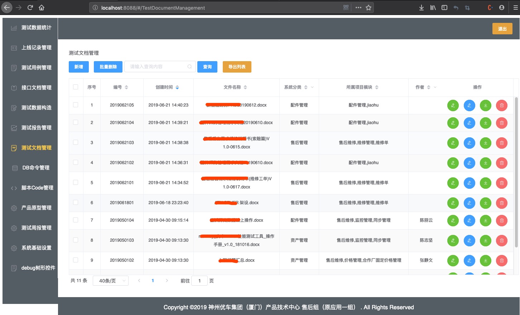
Task: Focus the 请输入查询内容 search field
Action: click(160, 67)
